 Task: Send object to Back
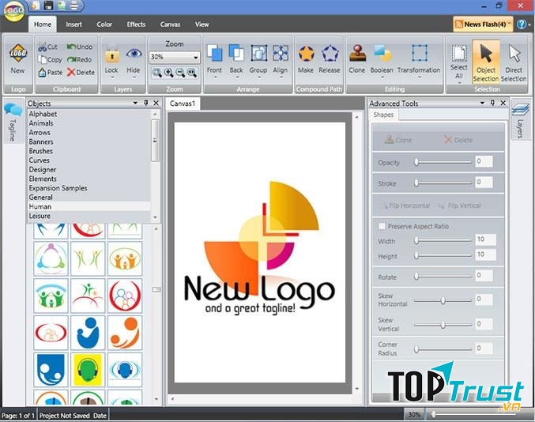tap(236, 60)
